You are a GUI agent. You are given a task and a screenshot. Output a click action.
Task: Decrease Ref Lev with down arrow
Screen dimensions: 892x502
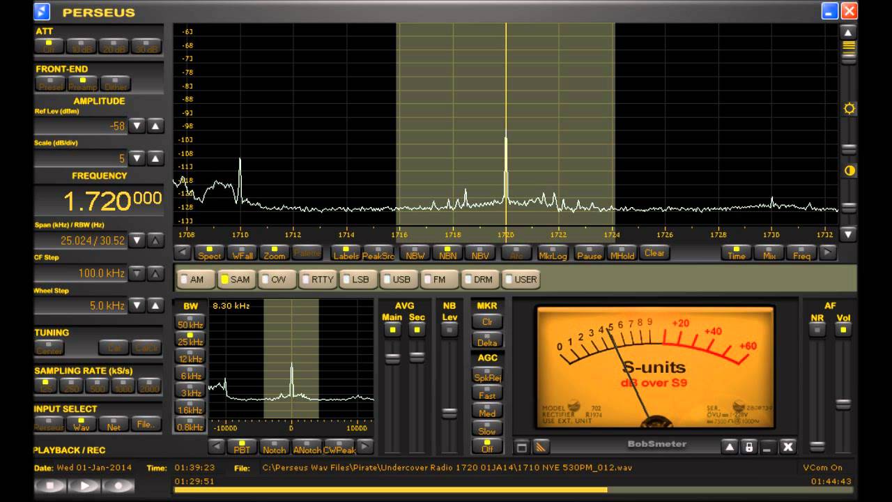pyautogui.click(x=138, y=126)
